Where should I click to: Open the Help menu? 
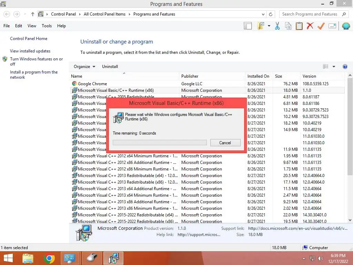(x=61, y=26)
